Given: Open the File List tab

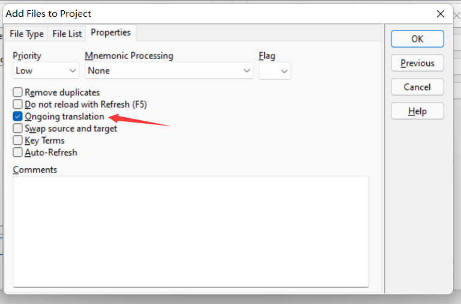Looking at the screenshot, I should click(67, 34).
